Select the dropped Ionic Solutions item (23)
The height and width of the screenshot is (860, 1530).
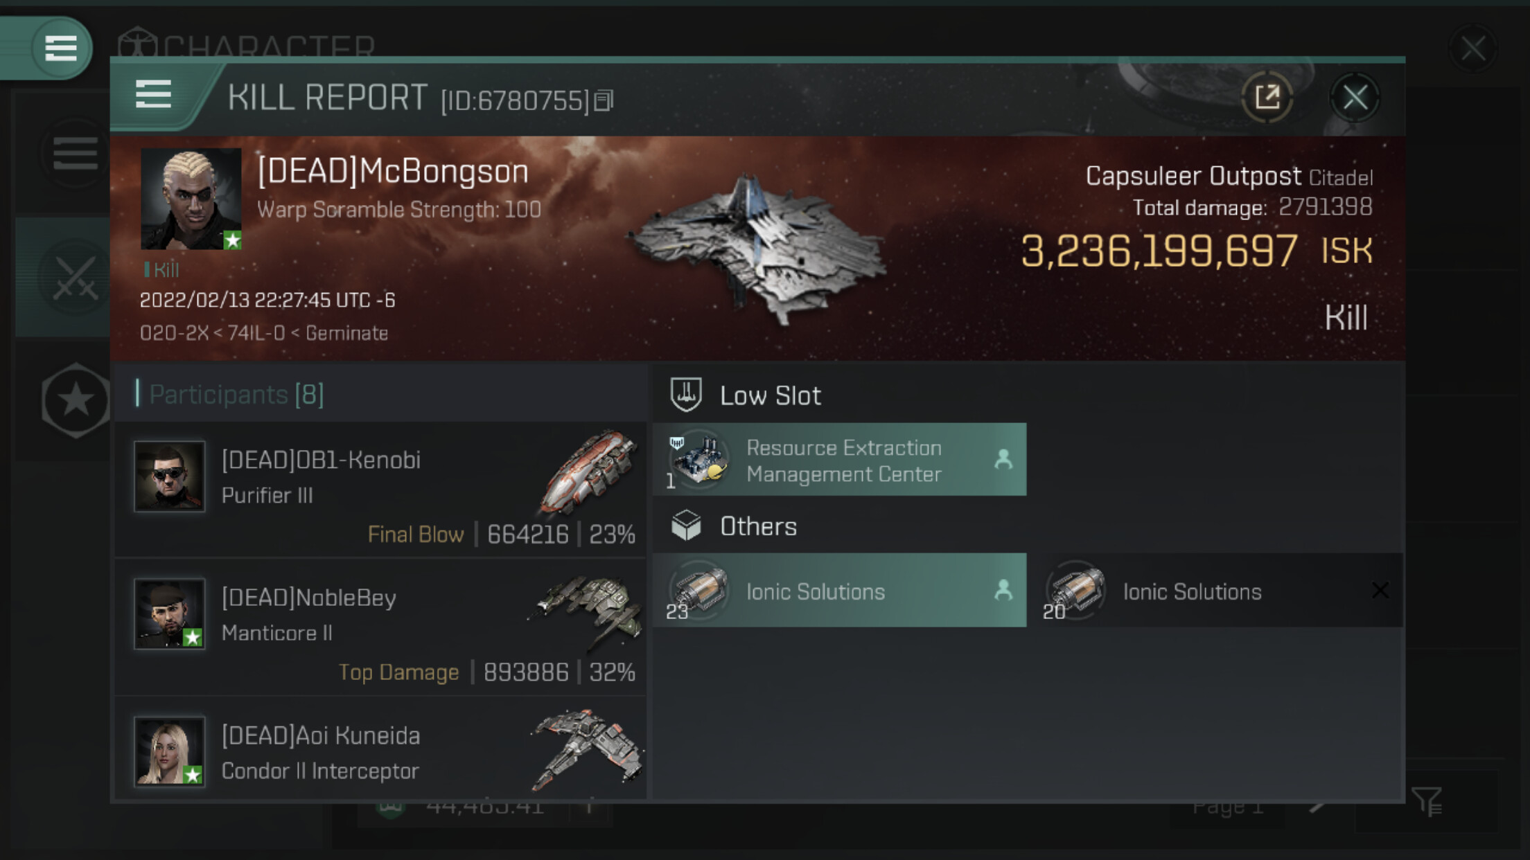(x=839, y=591)
